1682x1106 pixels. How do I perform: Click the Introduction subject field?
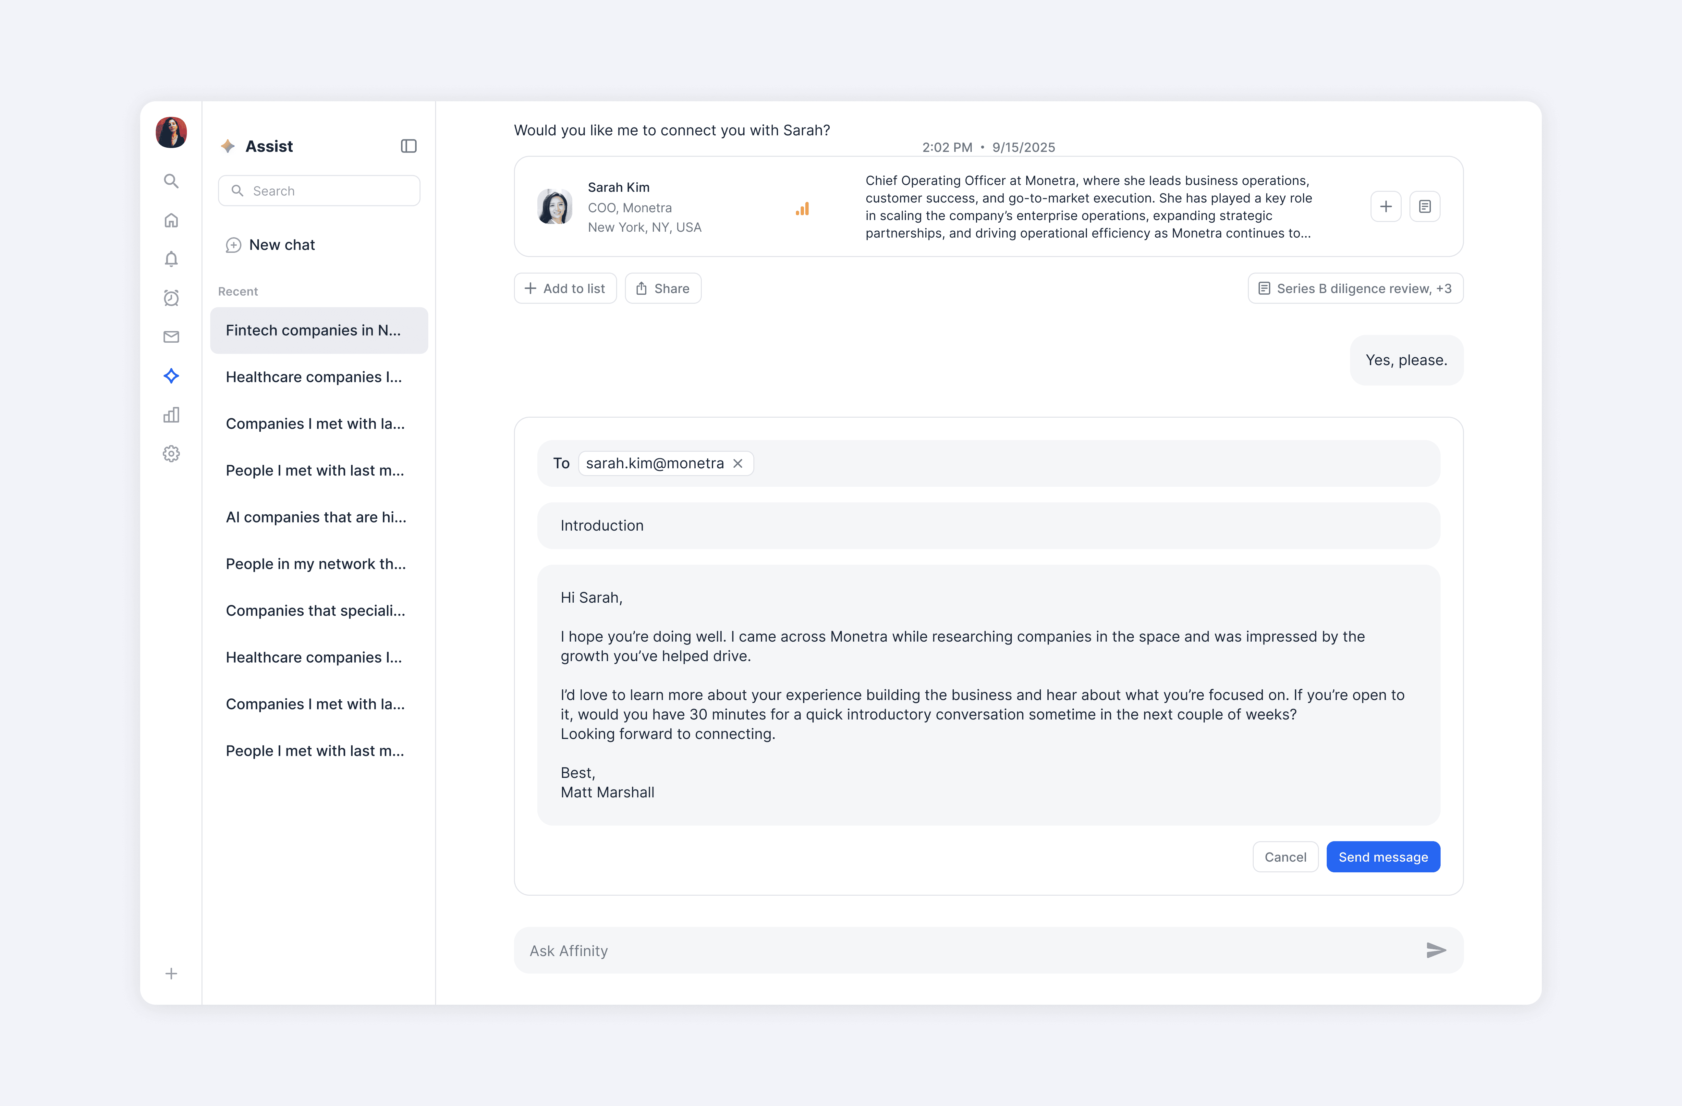pos(988,526)
